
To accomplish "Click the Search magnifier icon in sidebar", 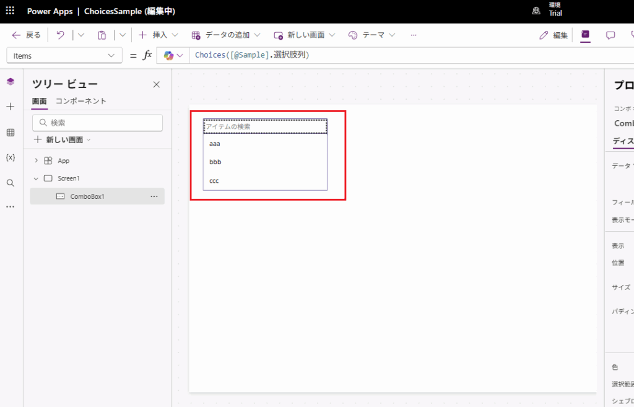I will pos(10,183).
